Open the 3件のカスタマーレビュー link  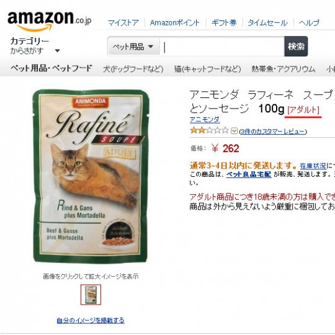(x=273, y=131)
